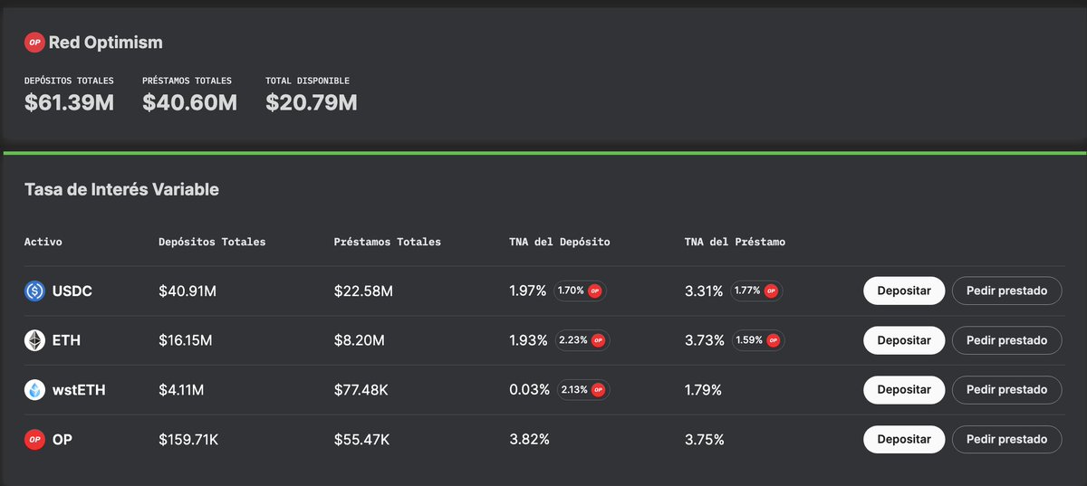Click the ETH asset name
This screenshot has height=486, width=1087.
click(x=66, y=340)
